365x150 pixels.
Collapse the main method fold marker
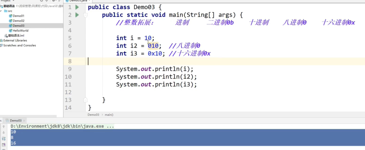(85, 15)
